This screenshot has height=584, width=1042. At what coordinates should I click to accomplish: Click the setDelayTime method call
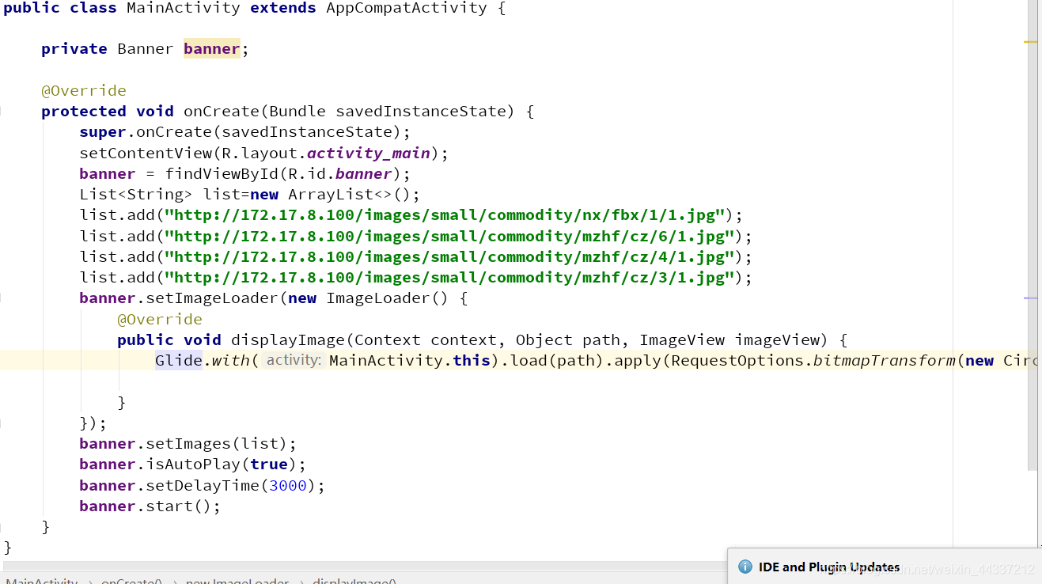203,486
